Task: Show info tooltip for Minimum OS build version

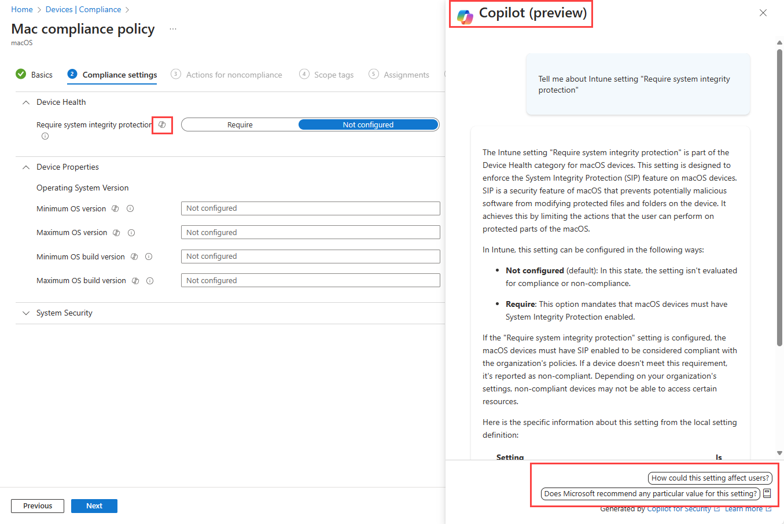Action: tap(149, 256)
